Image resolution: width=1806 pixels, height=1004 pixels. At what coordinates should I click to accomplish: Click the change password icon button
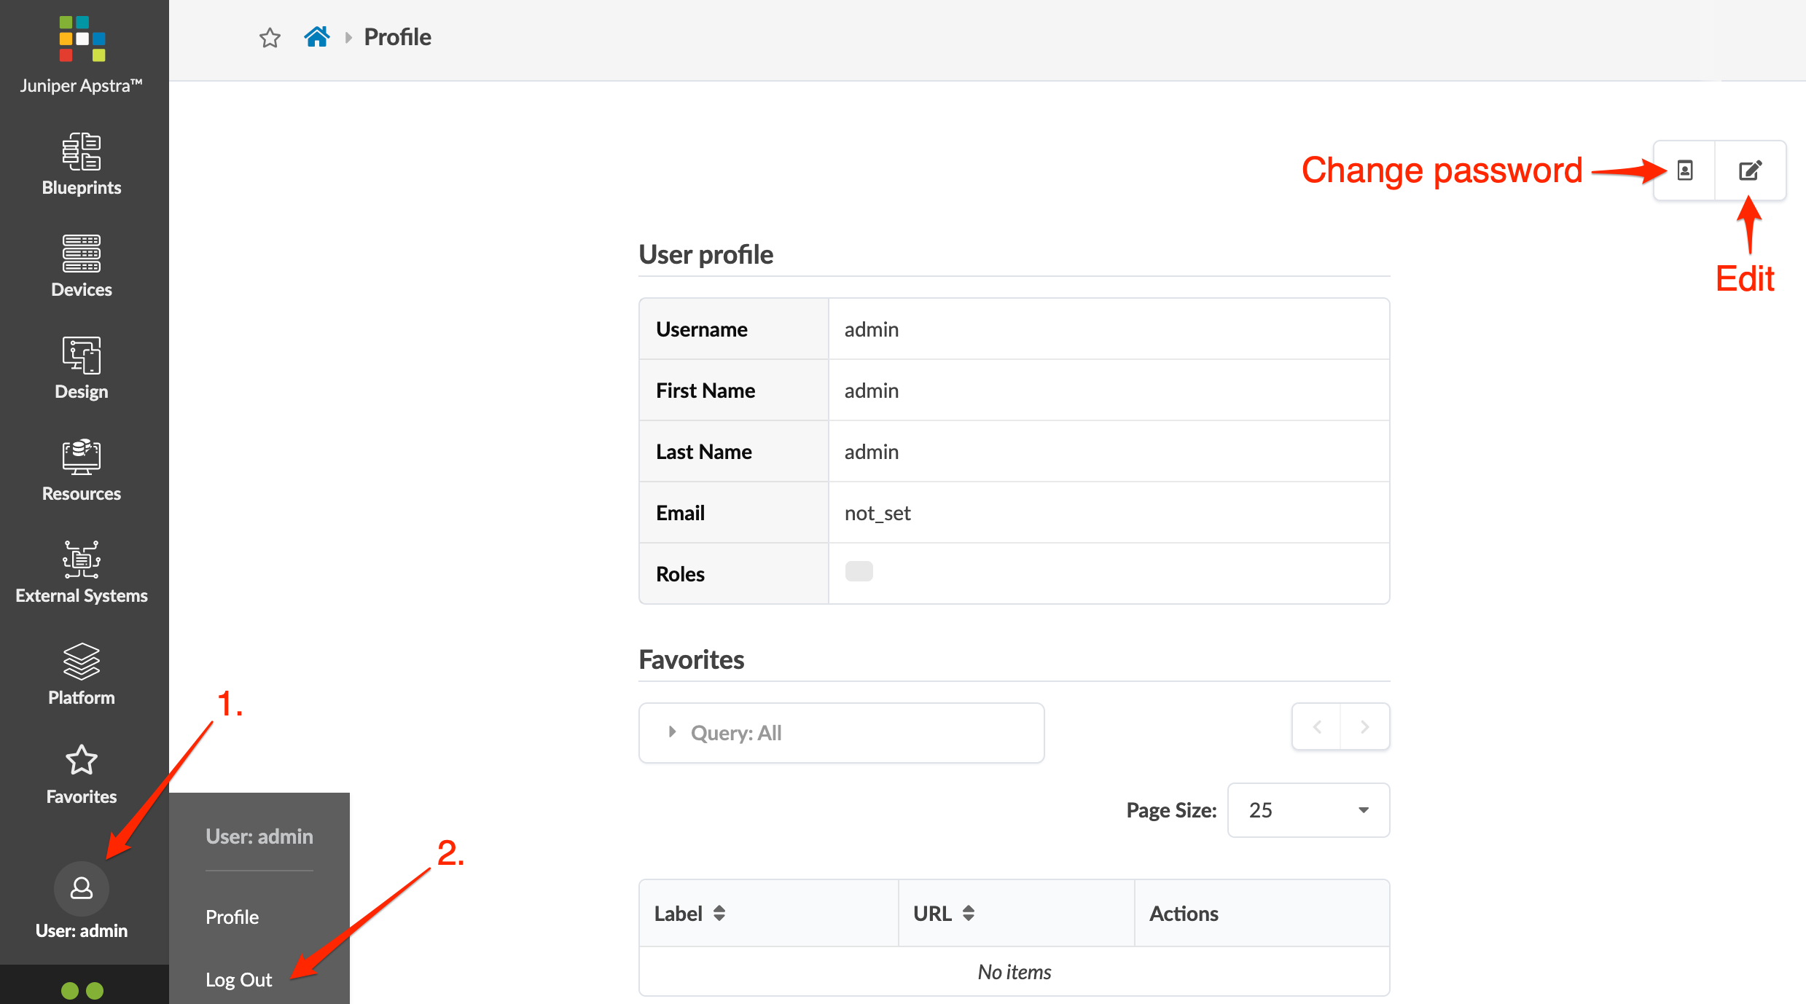(x=1684, y=170)
